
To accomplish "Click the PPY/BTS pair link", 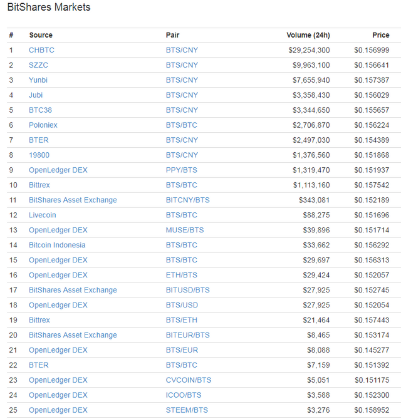I will click(182, 170).
